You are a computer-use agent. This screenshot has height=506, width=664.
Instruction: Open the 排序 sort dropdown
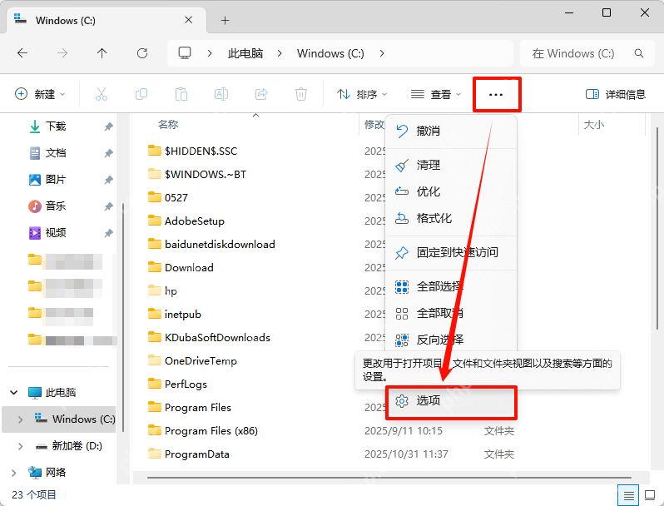[x=362, y=94]
